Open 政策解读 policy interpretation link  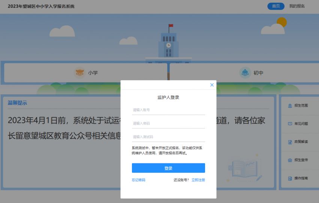click(301, 142)
